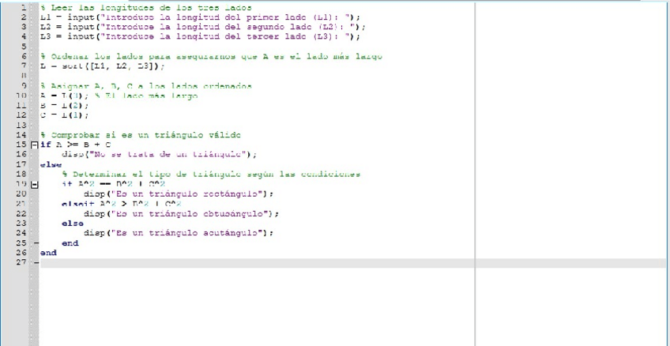Click the indented 'end' keyword on line 25

pos(70,243)
